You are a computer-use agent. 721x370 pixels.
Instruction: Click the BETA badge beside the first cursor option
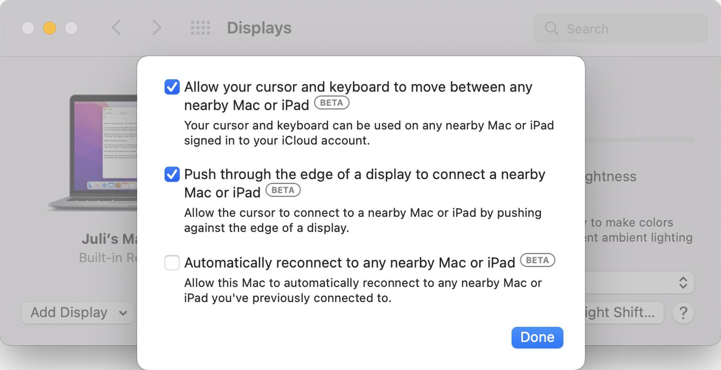[x=332, y=104]
